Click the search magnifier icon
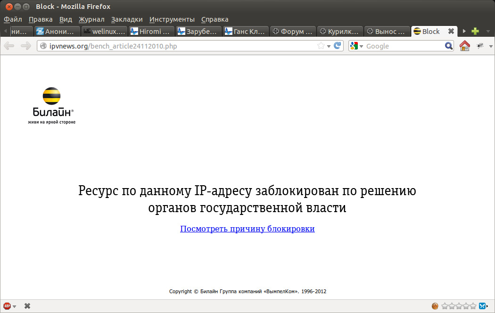Viewport: 495px width, 313px height. [449, 46]
